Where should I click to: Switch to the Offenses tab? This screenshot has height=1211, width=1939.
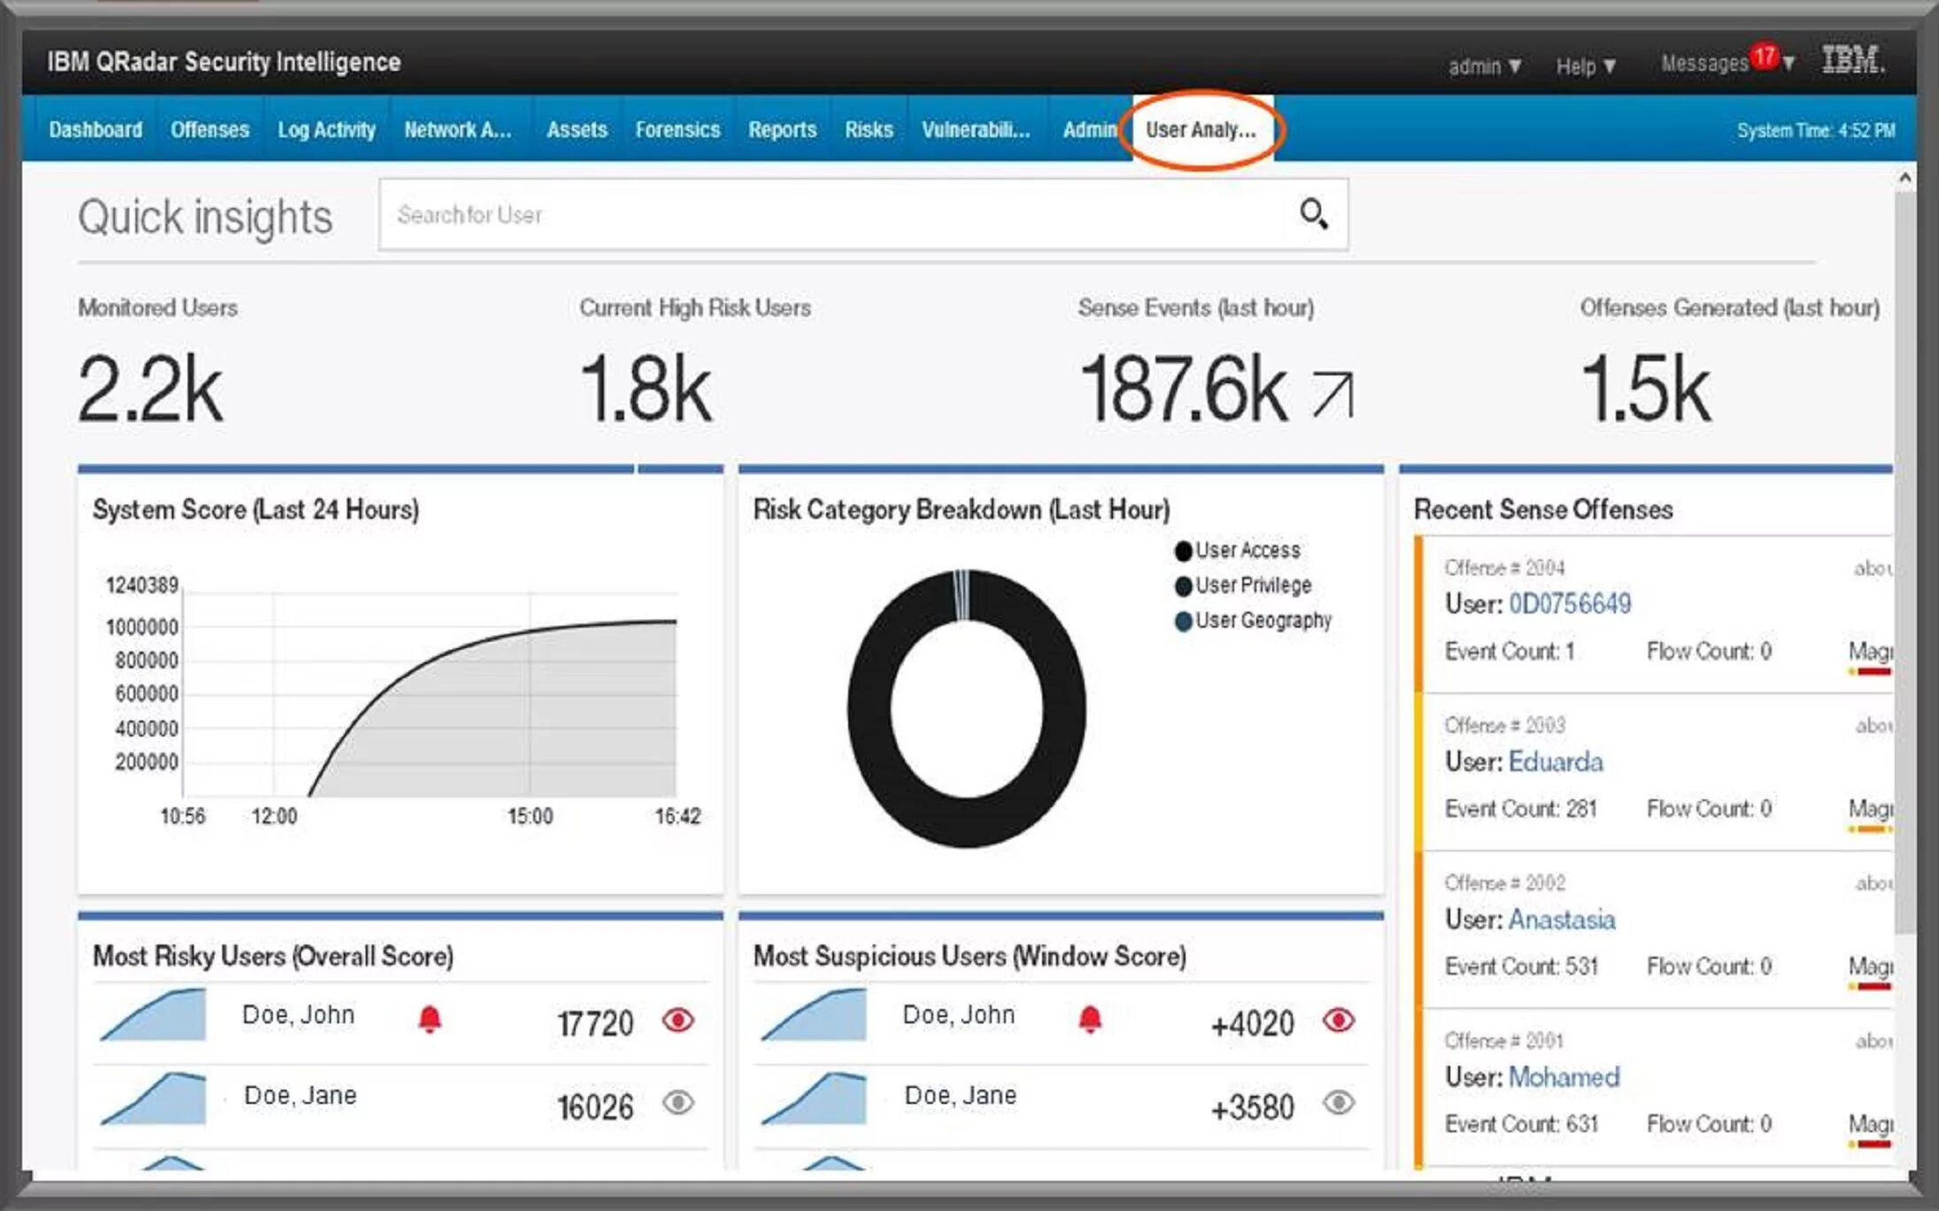tap(210, 130)
